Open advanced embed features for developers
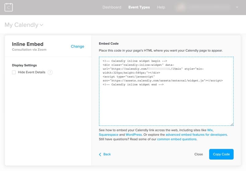The width and height of the screenshot is (246, 171). tap(196, 135)
